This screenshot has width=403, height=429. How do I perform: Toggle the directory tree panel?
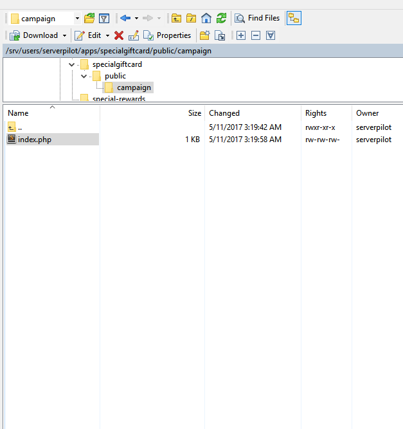(294, 19)
